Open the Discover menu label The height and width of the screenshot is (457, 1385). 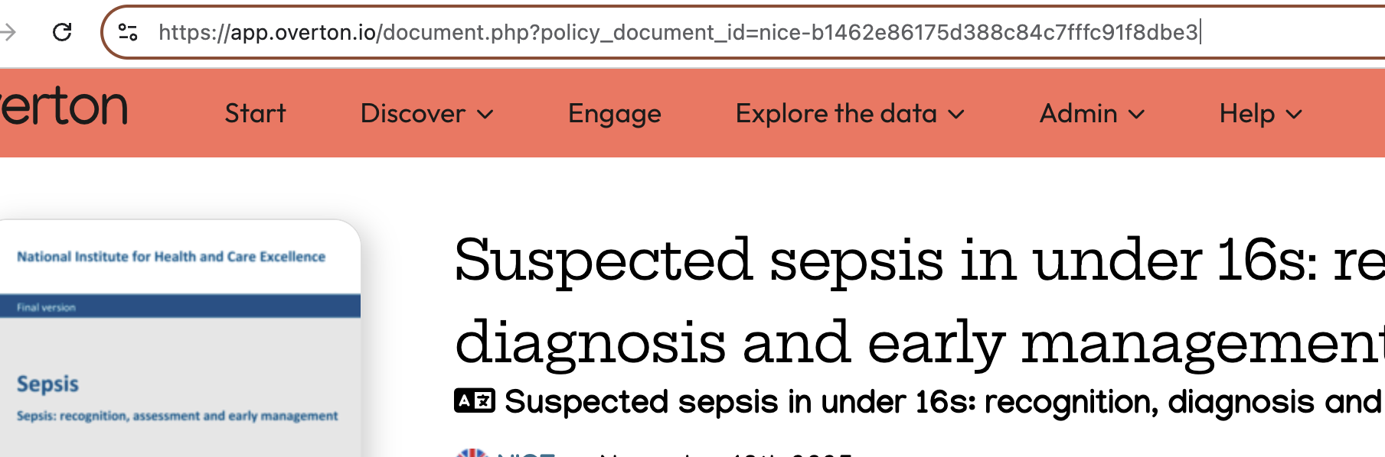click(x=413, y=114)
